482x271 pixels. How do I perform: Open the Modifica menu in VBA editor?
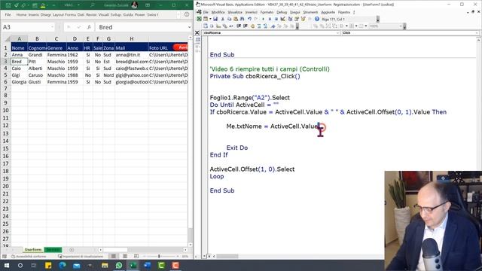[x=218, y=12]
